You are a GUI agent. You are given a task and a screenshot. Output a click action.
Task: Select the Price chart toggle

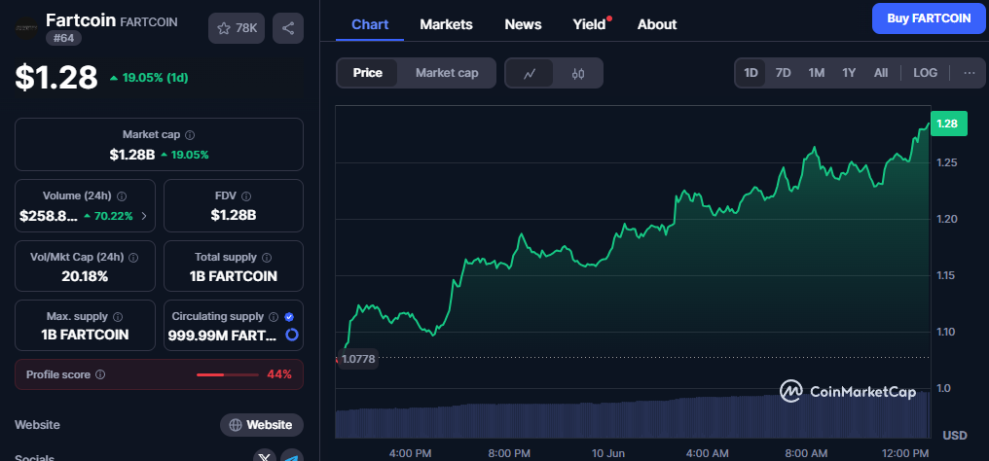click(368, 73)
